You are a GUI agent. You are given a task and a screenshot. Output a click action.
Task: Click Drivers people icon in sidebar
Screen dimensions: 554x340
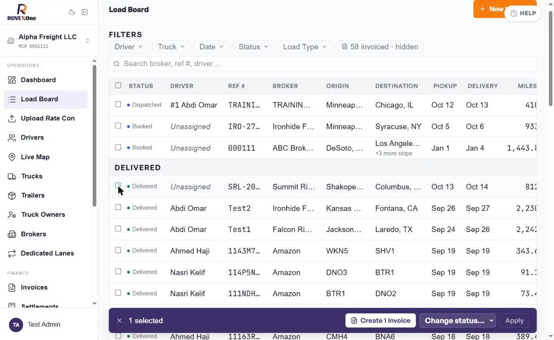click(x=12, y=137)
